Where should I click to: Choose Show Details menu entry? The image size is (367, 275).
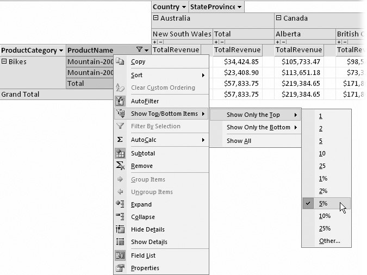click(x=161, y=242)
